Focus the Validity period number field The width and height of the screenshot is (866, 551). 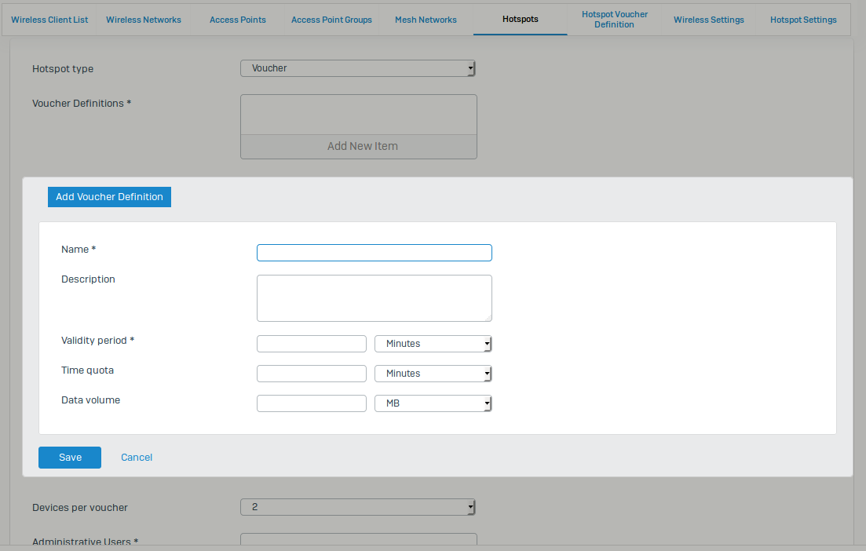[x=311, y=344]
